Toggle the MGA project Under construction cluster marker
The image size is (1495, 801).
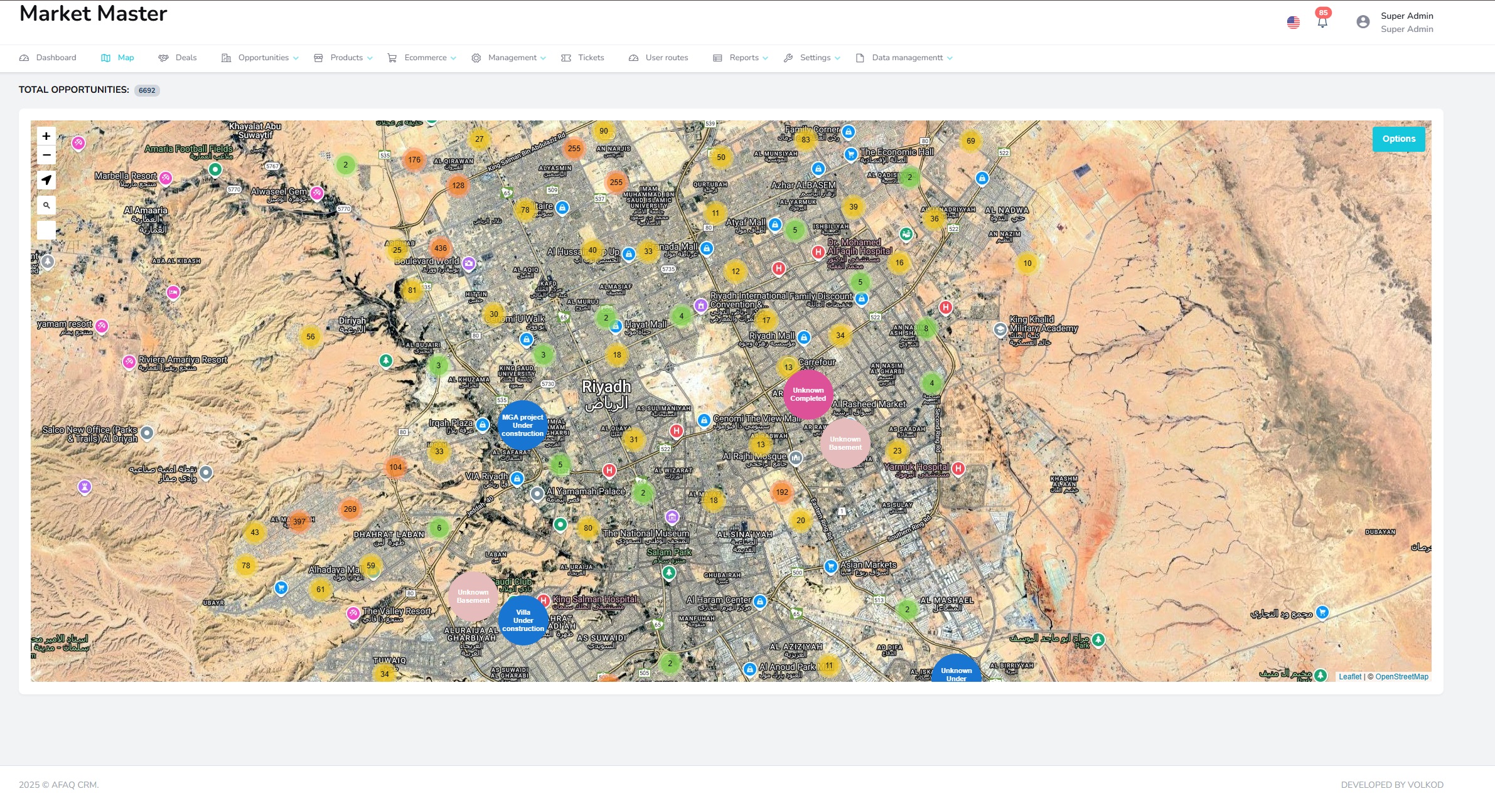pos(523,425)
